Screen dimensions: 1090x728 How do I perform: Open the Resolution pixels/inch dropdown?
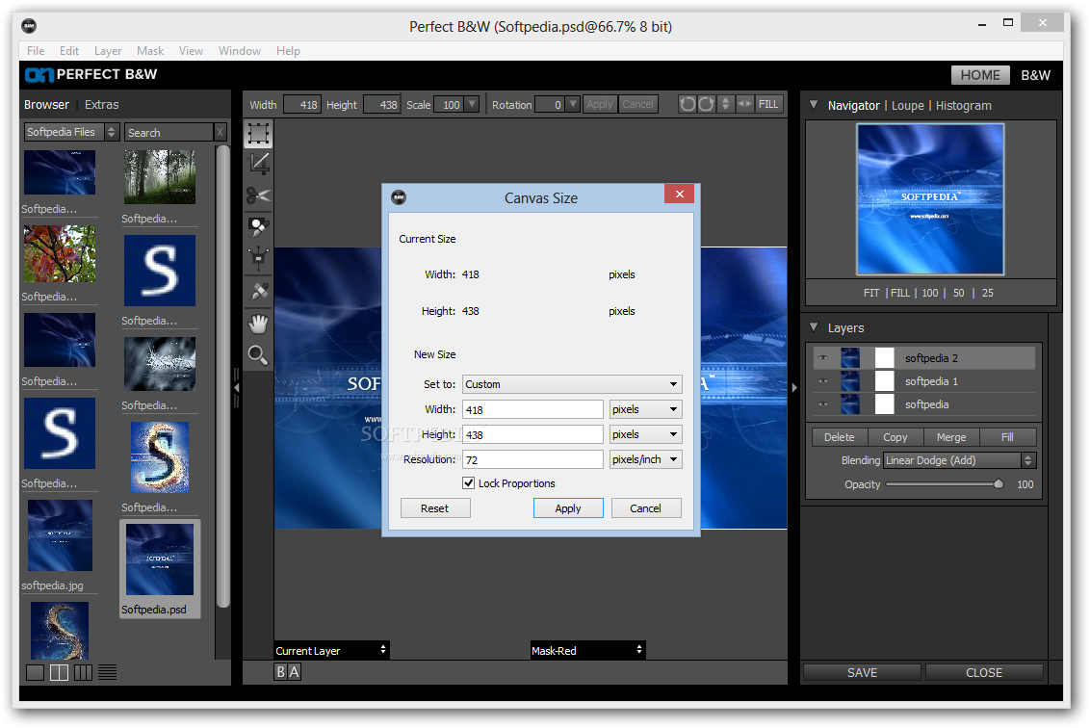646,459
